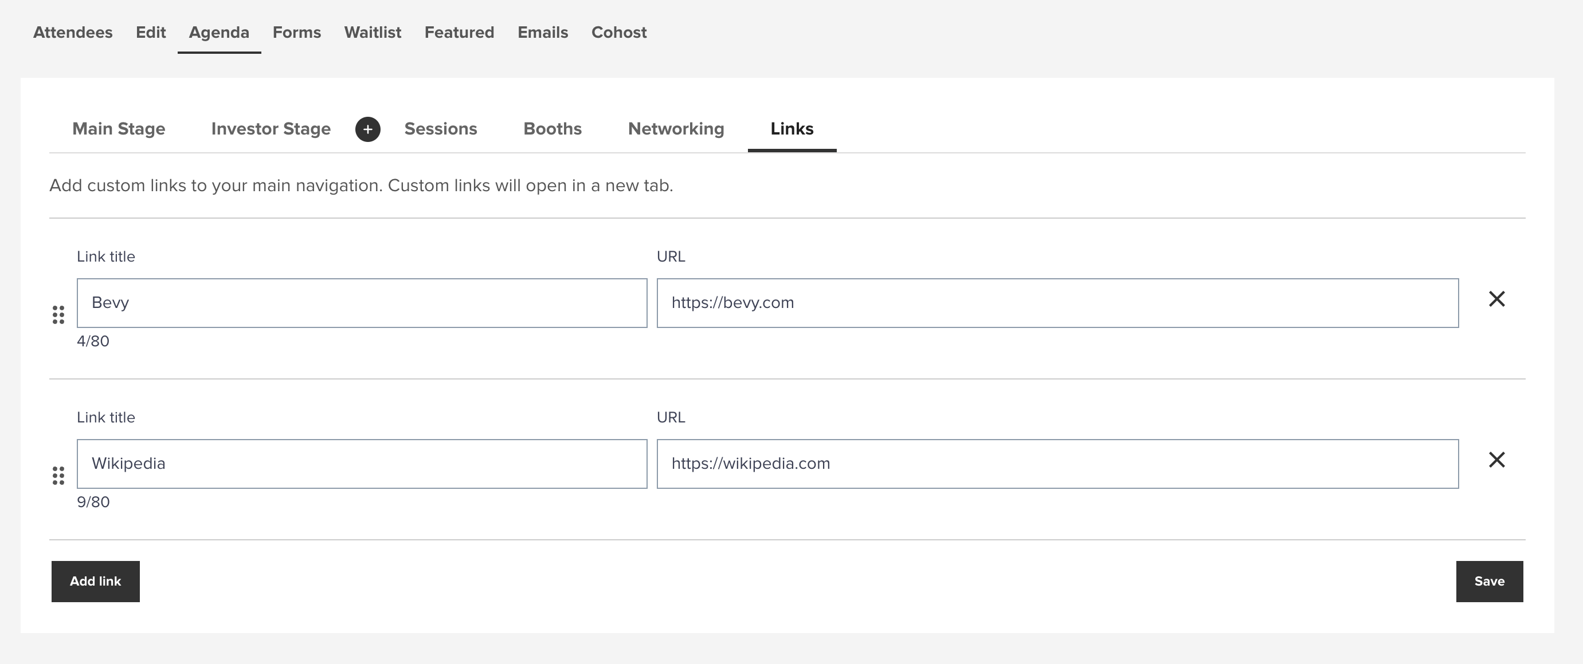Focus the Bevy link title field
Image resolution: width=1583 pixels, height=664 pixels.
(361, 303)
